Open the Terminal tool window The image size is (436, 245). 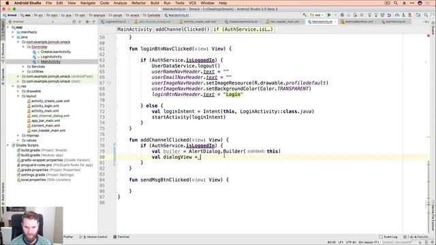point(121,237)
